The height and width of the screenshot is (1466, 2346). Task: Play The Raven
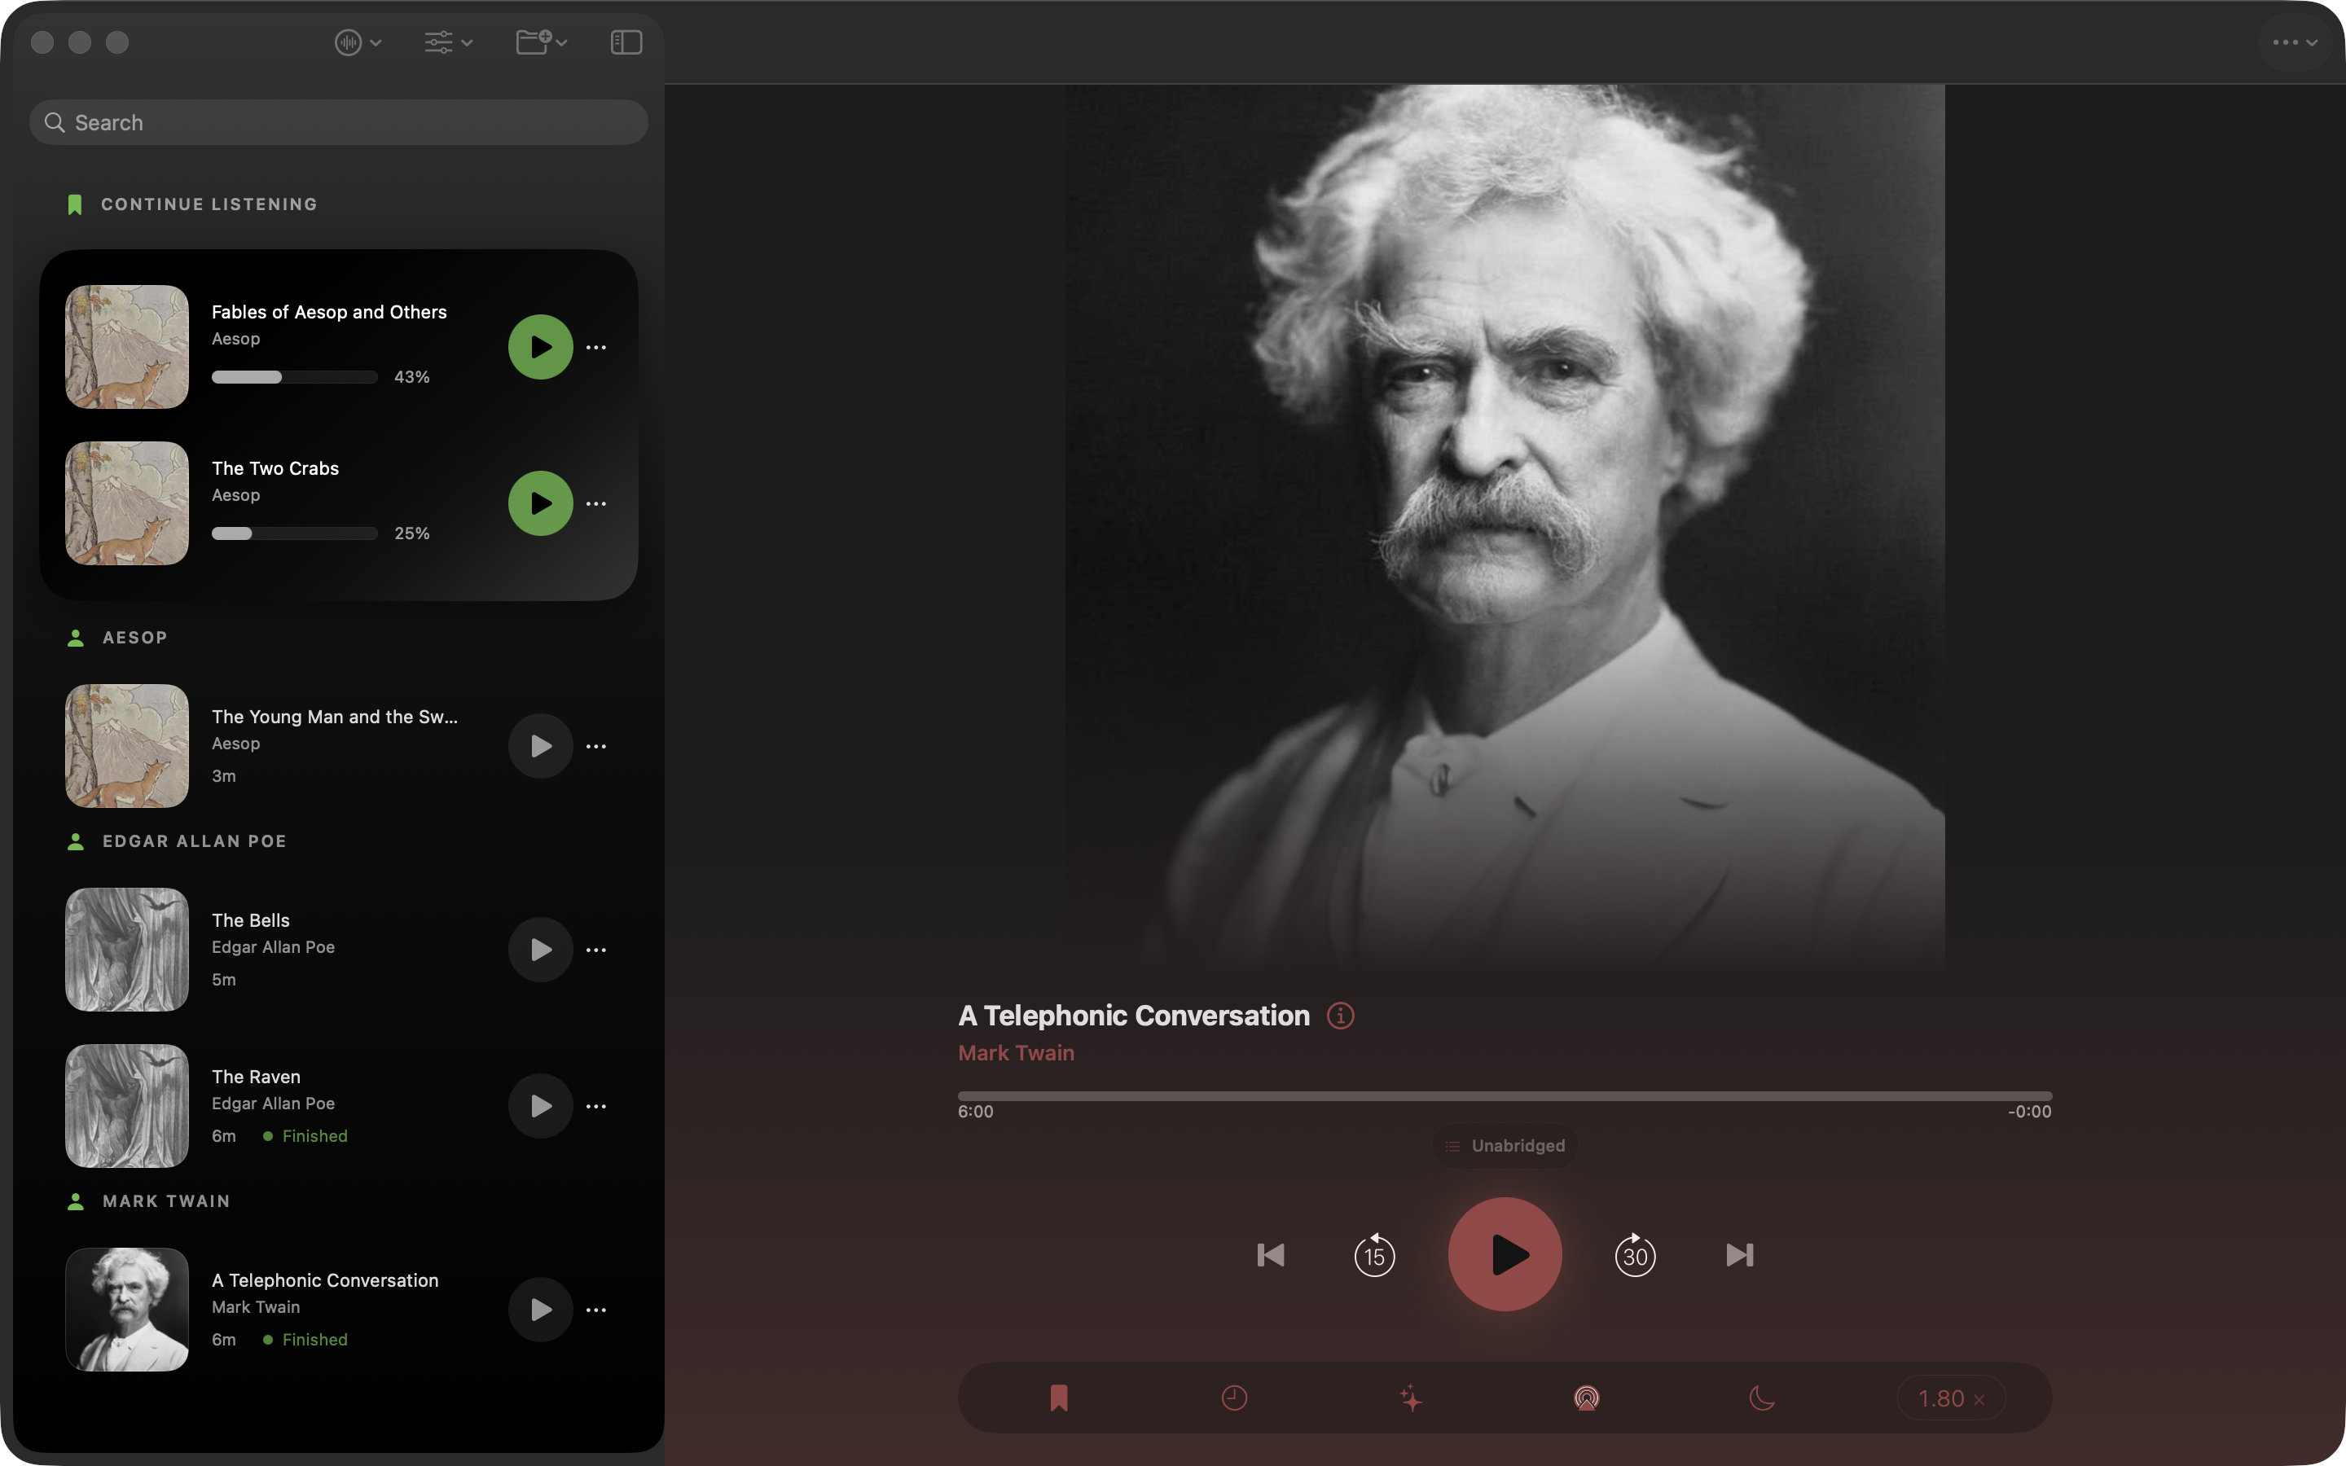pos(540,1105)
